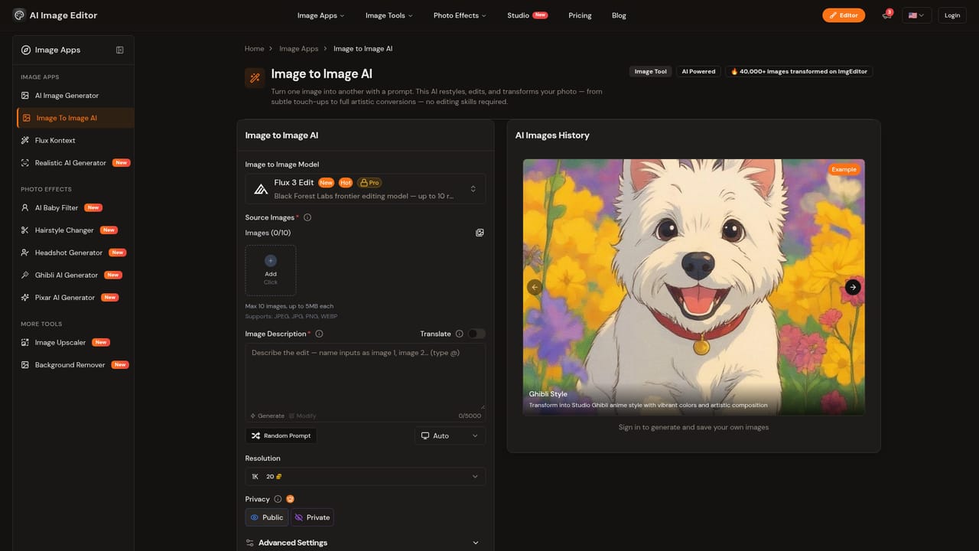Open Flux Kontext in sidebar
Viewport: 979px width, 551px height.
click(x=75, y=141)
